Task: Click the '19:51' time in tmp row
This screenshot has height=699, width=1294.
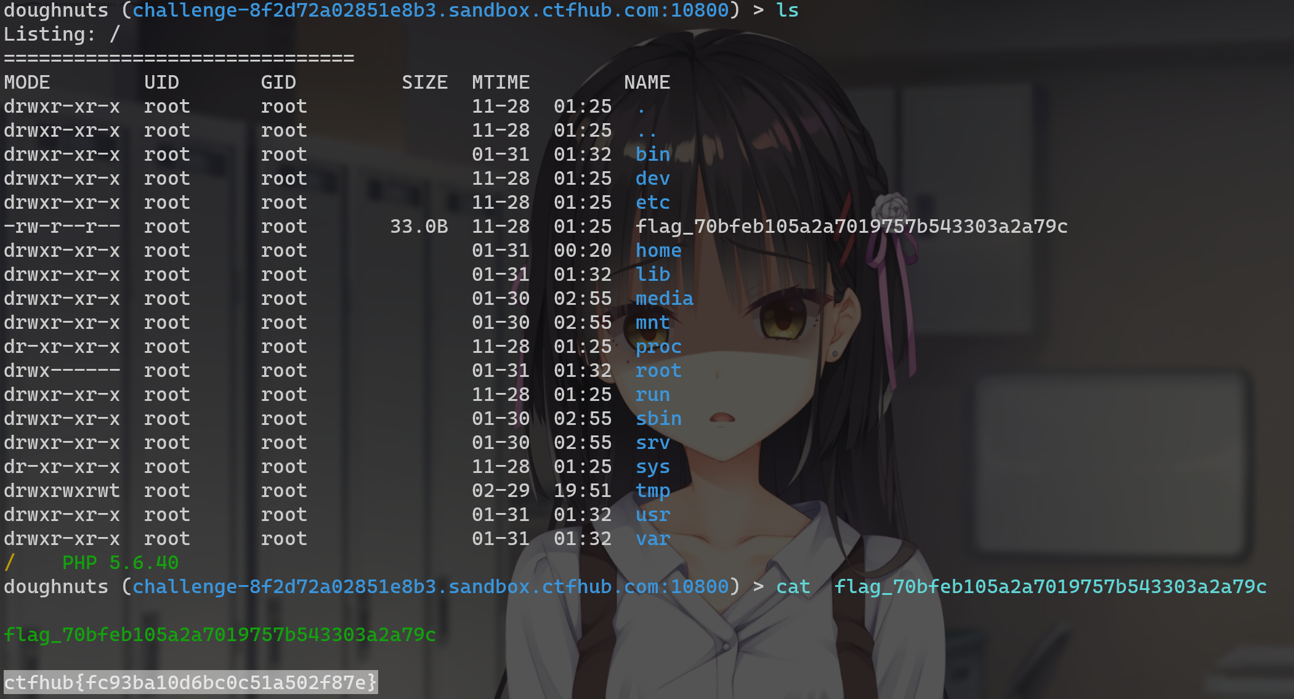Action: tap(583, 491)
